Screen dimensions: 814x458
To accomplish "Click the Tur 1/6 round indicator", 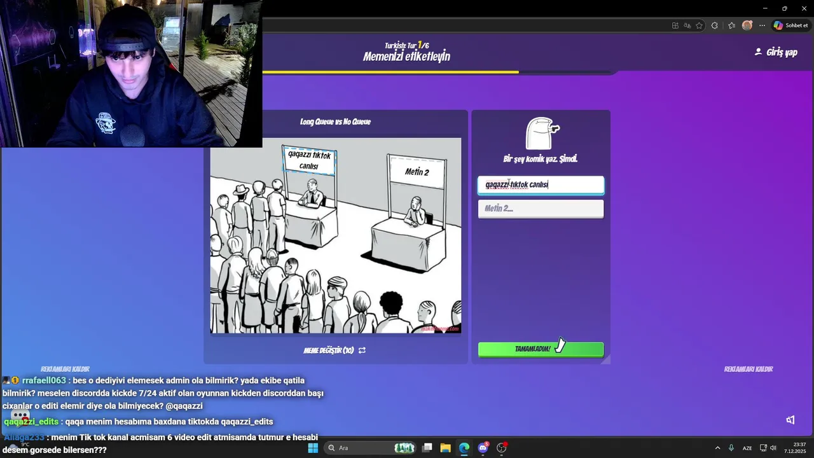I will pos(406,45).
